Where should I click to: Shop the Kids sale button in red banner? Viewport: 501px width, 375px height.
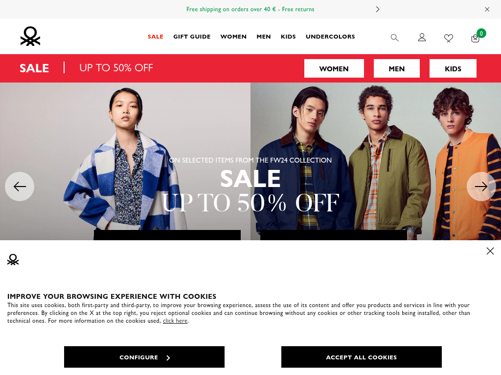click(x=453, y=68)
